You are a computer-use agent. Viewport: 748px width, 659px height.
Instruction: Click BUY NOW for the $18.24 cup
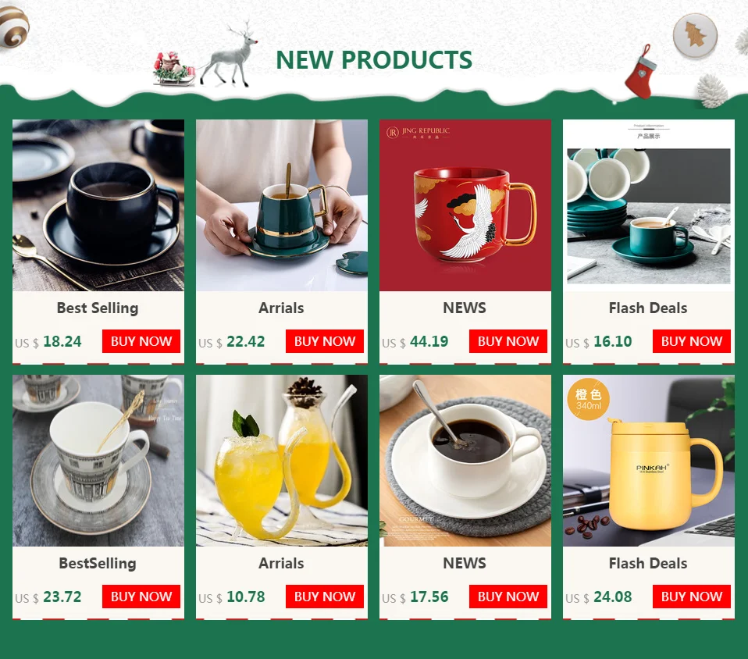point(141,341)
